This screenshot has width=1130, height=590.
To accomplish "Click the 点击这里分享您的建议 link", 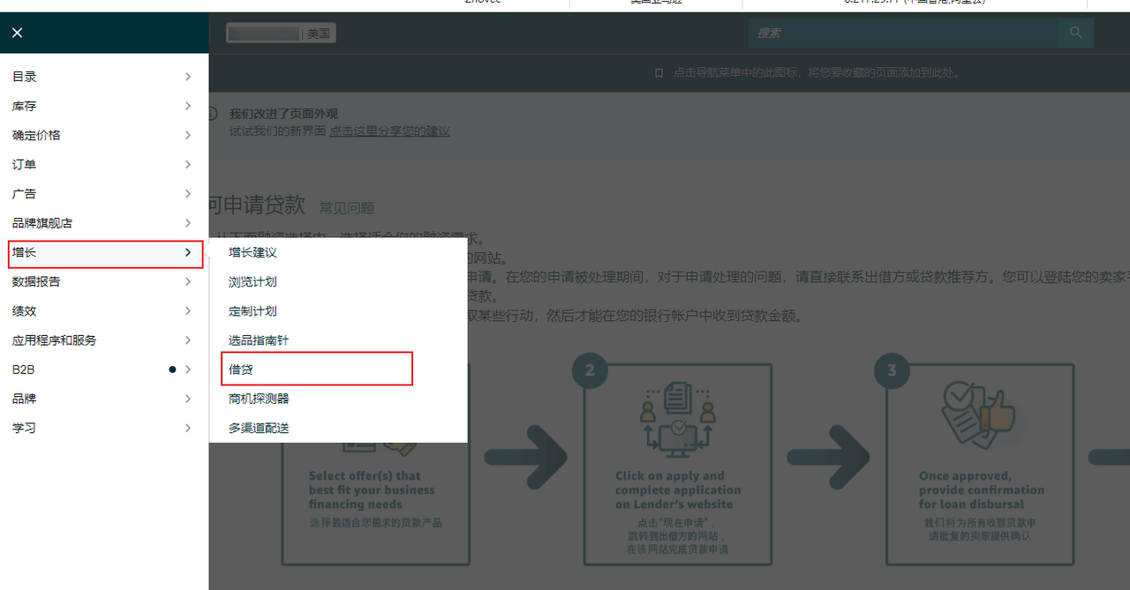I will click(389, 131).
